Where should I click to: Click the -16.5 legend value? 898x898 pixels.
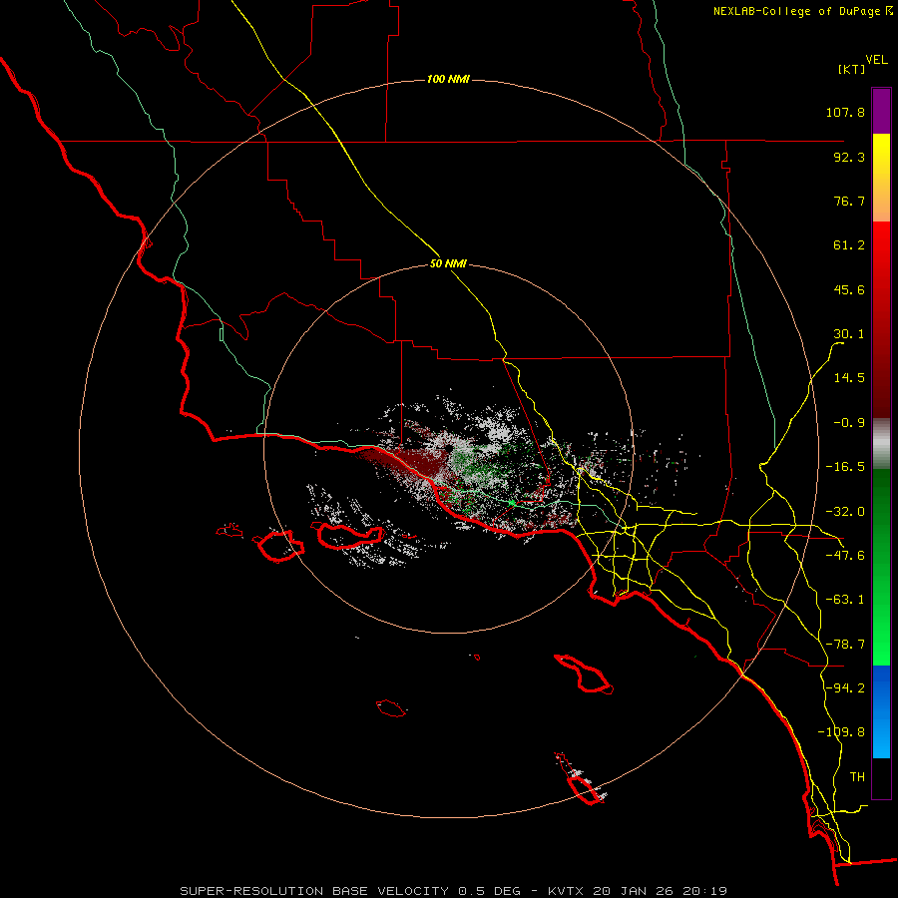[x=845, y=467]
